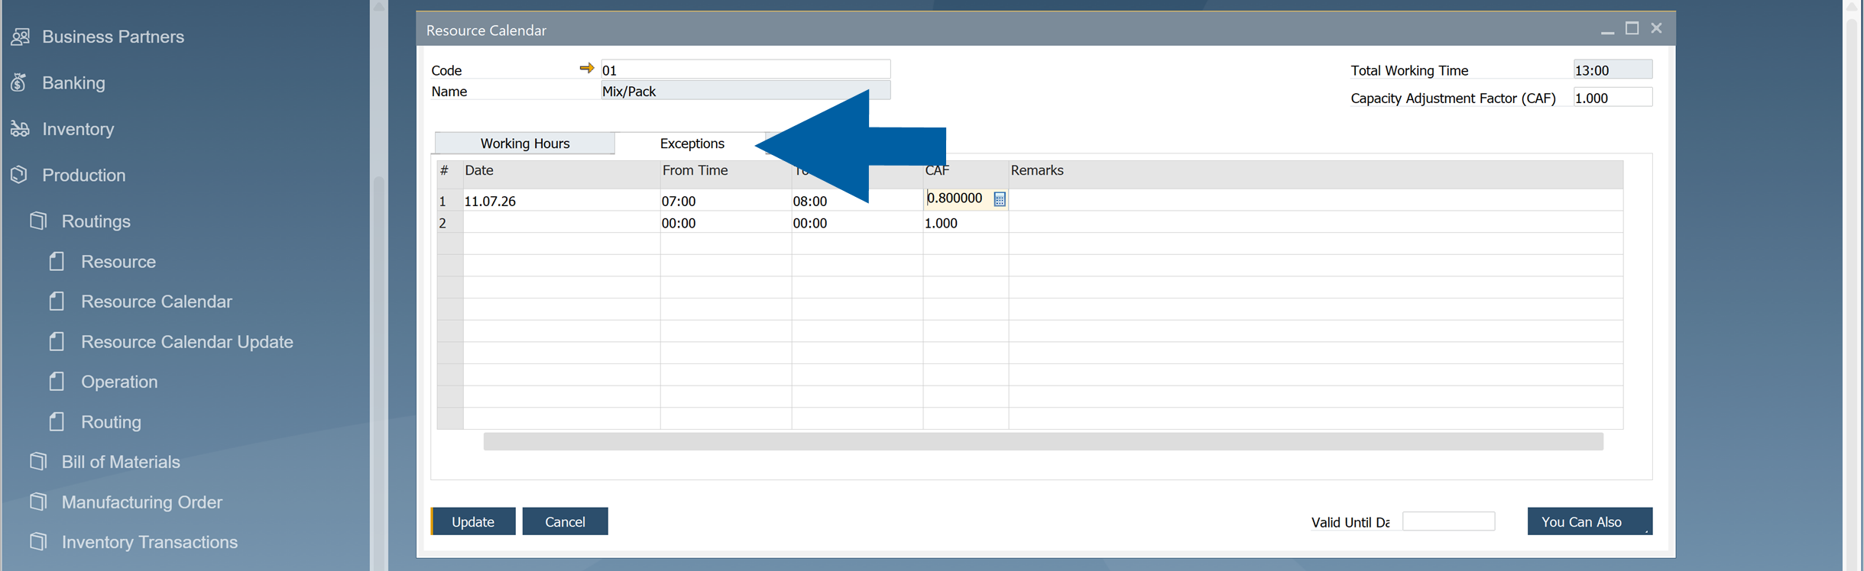1864x571 pixels.
Task: Click the Total Working Time field
Action: 1613,69
